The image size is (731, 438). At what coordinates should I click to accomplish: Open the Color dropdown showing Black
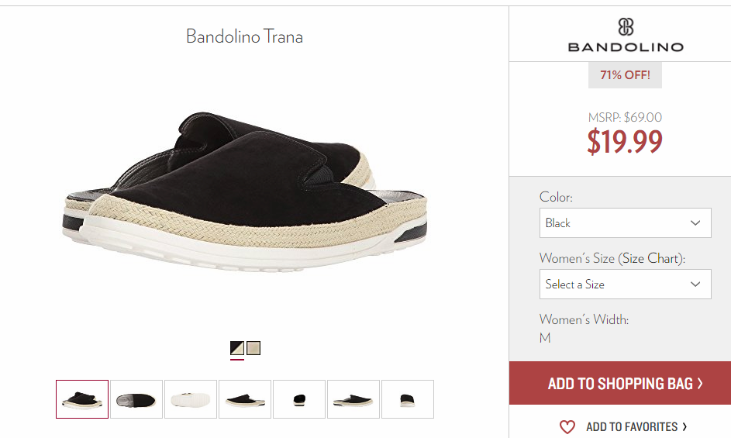click(x=625, y=223)
